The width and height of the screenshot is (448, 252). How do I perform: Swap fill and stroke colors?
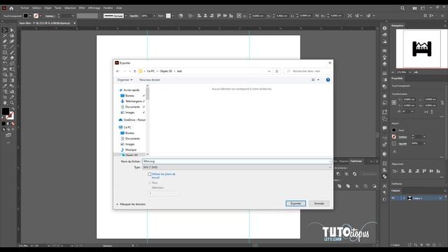coord(13,109)
